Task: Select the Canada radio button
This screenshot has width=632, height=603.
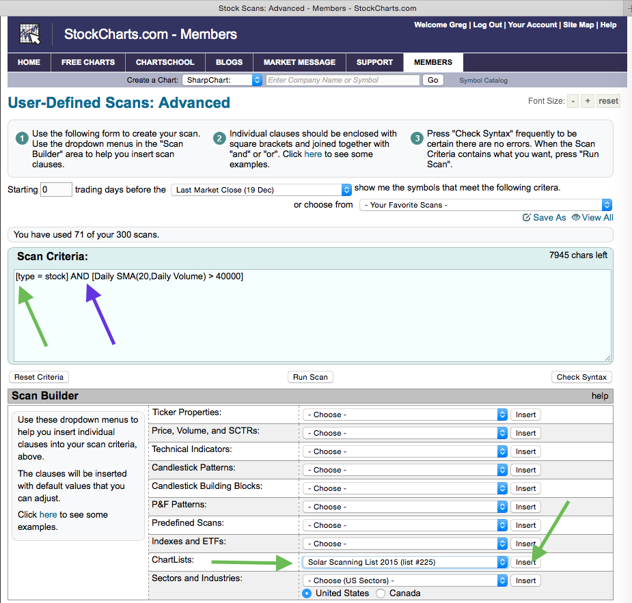Action: click(x=381, y=593)
